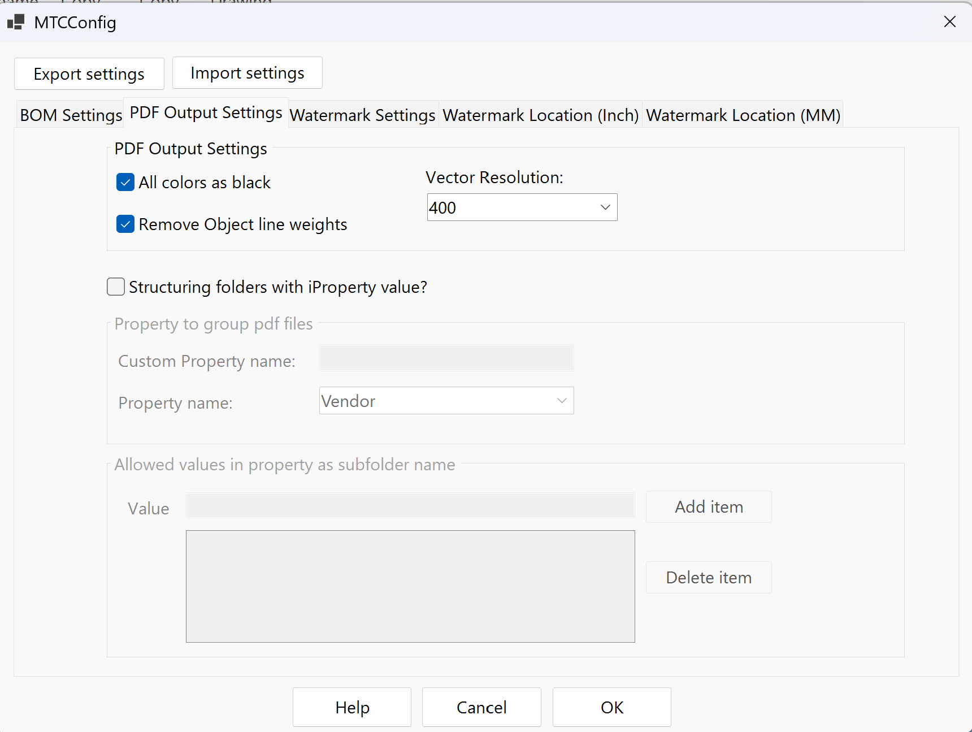The height and width of the screenshot is (732, 972).
Task: Click the Delete item button
Action: [x=709, y=577]
